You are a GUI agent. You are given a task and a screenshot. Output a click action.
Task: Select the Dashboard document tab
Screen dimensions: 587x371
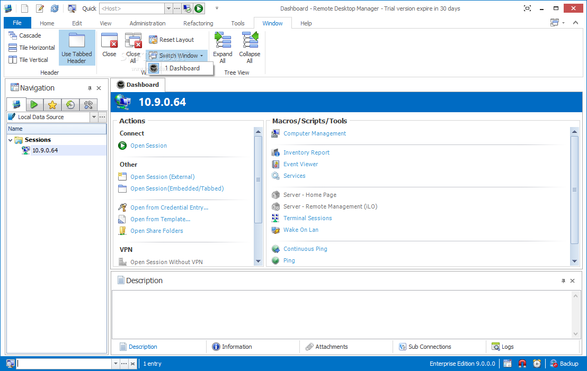click(x=138, y=85)
